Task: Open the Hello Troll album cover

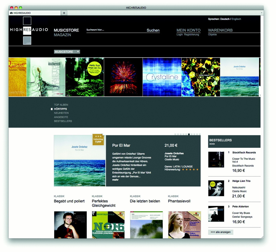Action: pos(85,77)
